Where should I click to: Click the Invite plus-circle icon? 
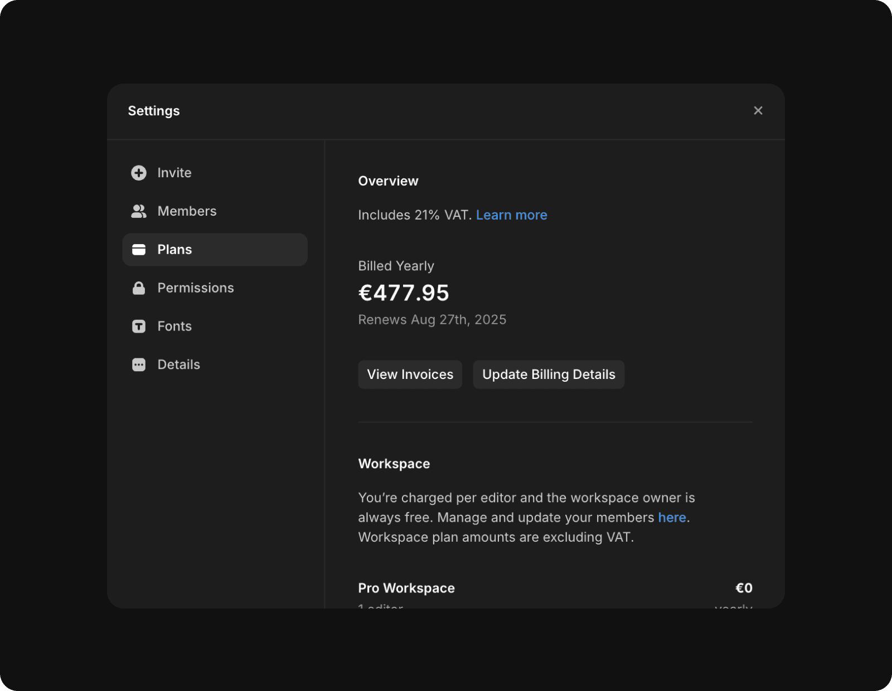[139, 173]
